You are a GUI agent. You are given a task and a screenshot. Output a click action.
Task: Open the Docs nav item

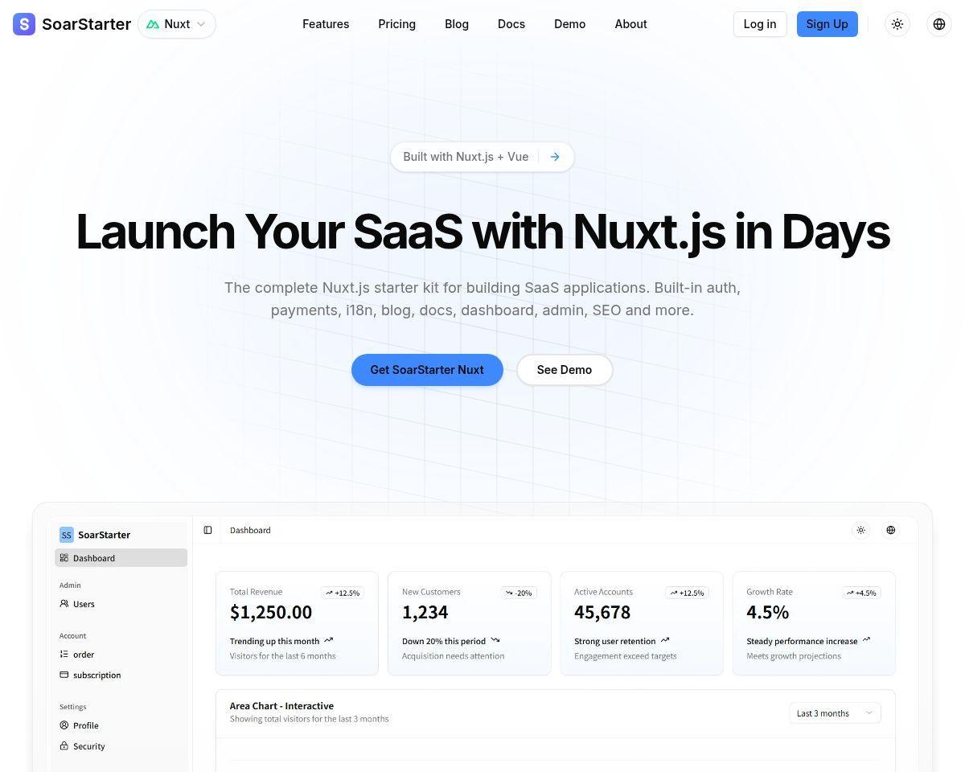[x=511, y=24]
